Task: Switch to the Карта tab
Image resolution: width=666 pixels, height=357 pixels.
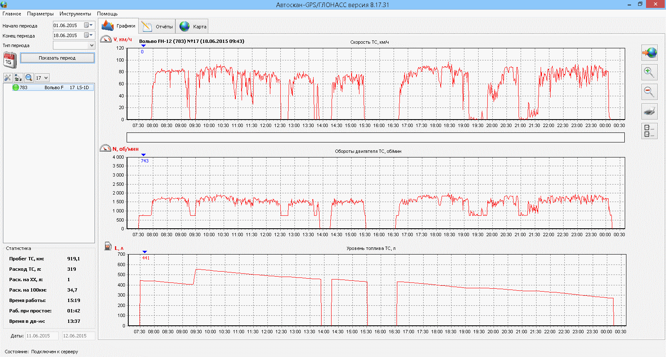Action: (x=192, y=26)
